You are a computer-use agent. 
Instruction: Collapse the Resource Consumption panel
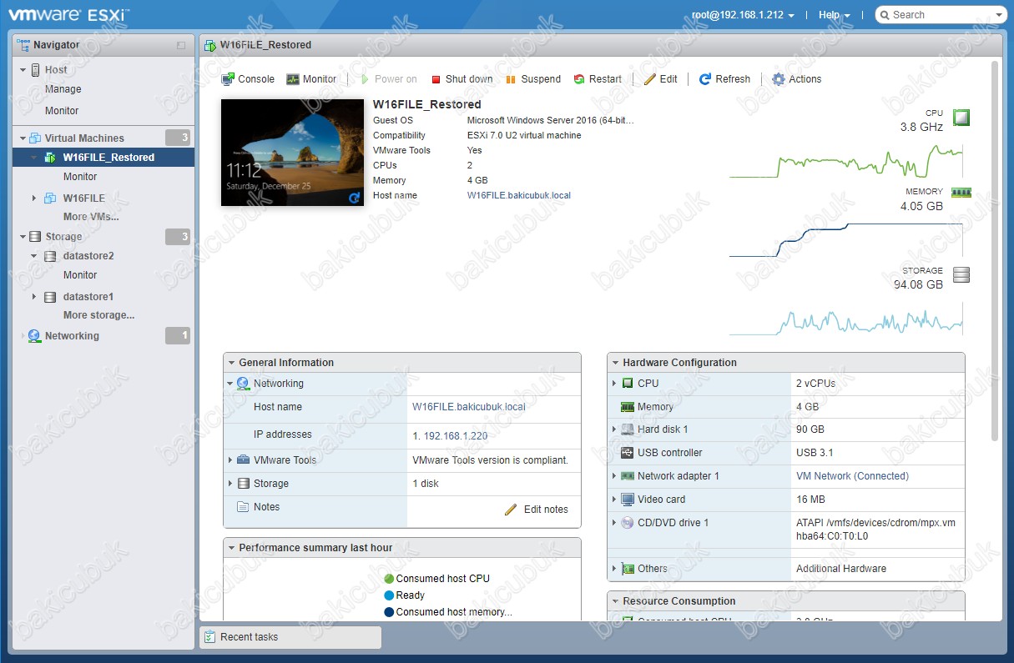point(615,601)
